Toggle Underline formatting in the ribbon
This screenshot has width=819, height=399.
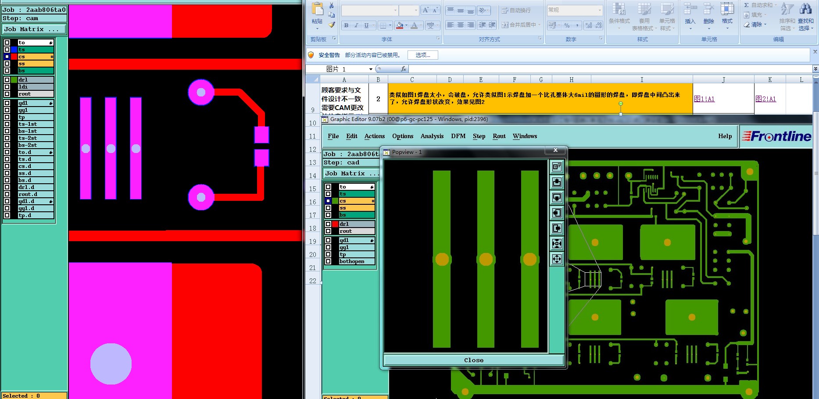click(366, 25)
